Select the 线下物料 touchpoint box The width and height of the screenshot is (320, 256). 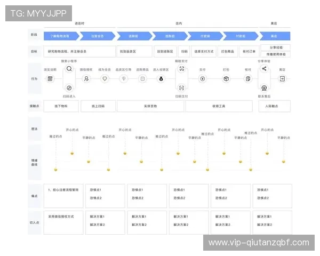[x=61, y=106]
